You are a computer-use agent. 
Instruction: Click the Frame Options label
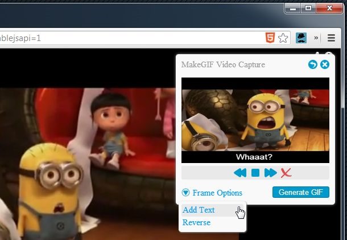coord(217,193)
